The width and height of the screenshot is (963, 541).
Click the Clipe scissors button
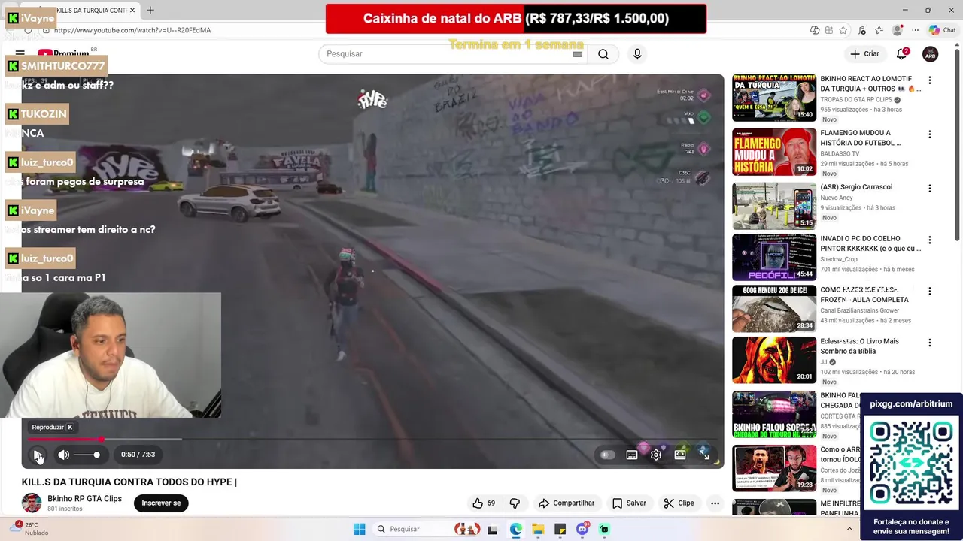pyautogui.click(x=679, y=503)
